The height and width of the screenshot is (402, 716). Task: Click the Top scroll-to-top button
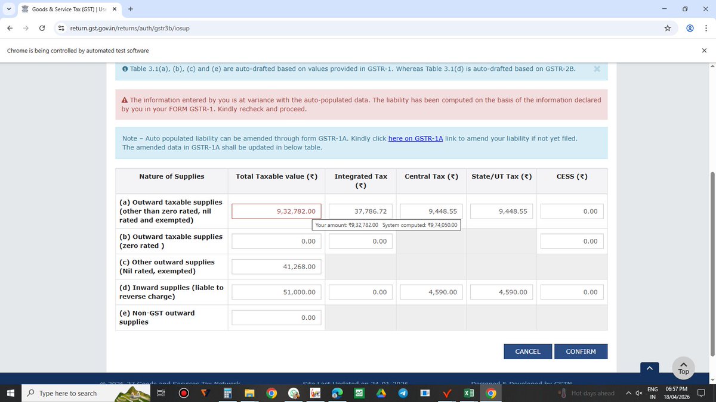(684, 367)
